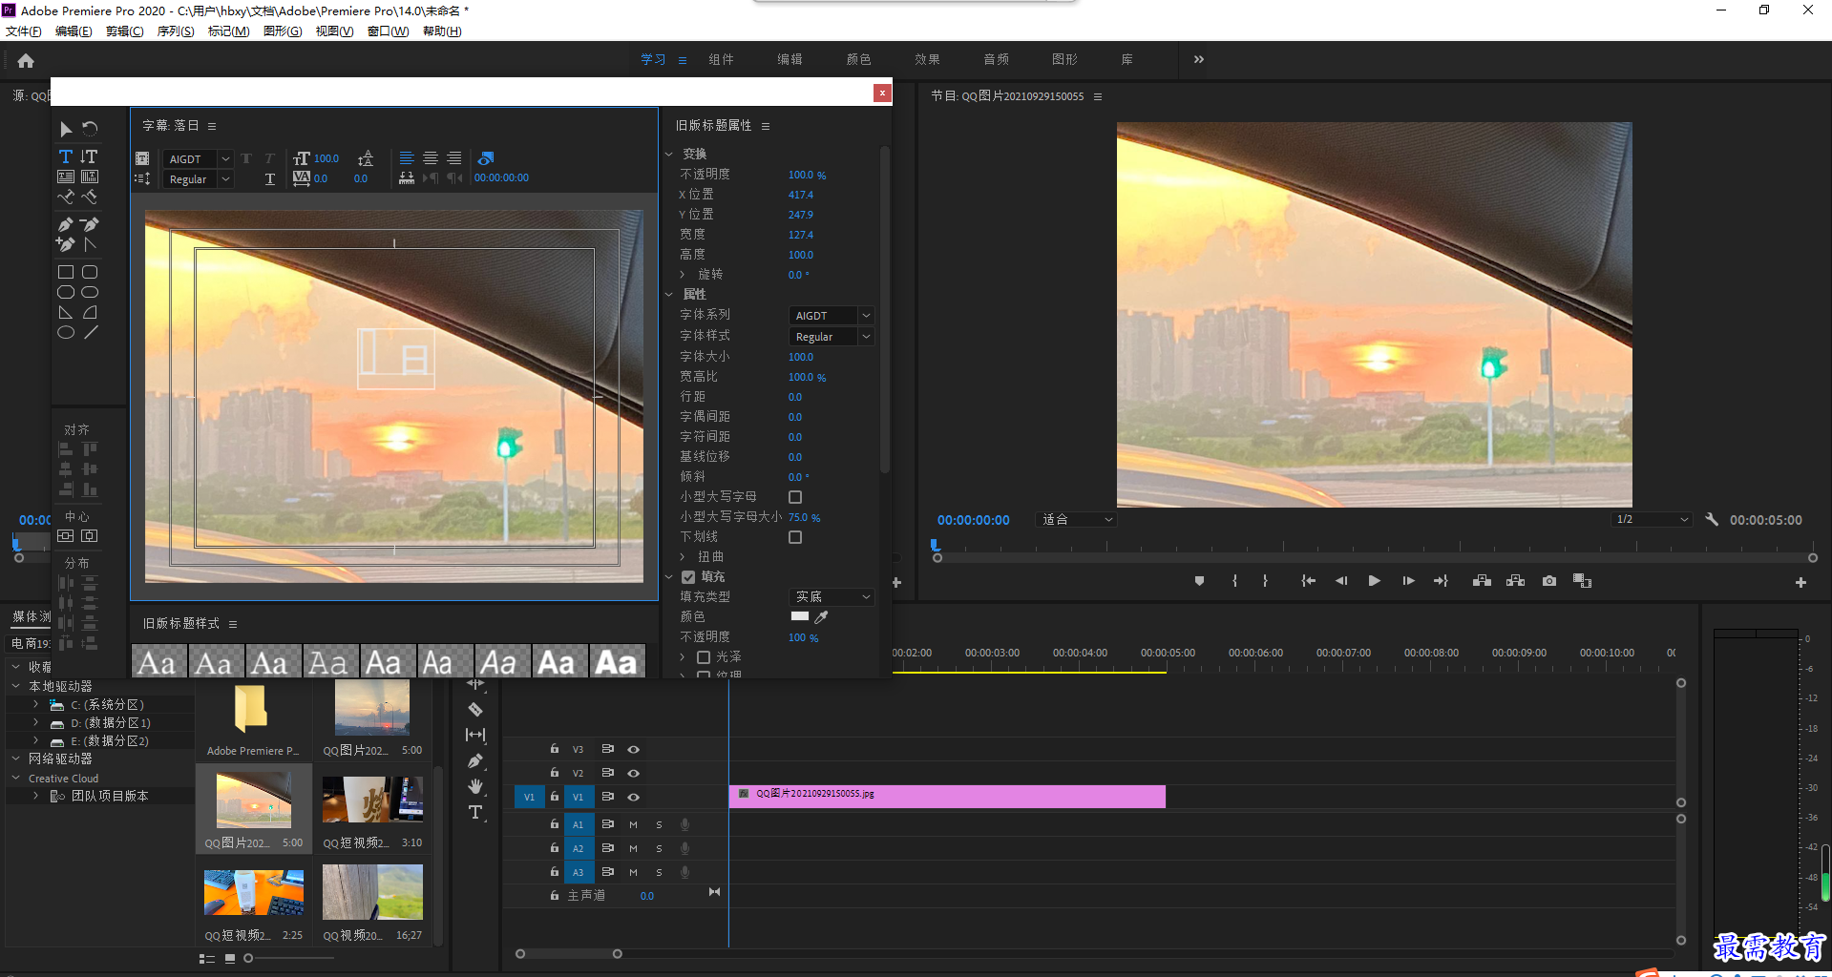Open the Regular font style dropdown in properties

(x=831, y=337)
